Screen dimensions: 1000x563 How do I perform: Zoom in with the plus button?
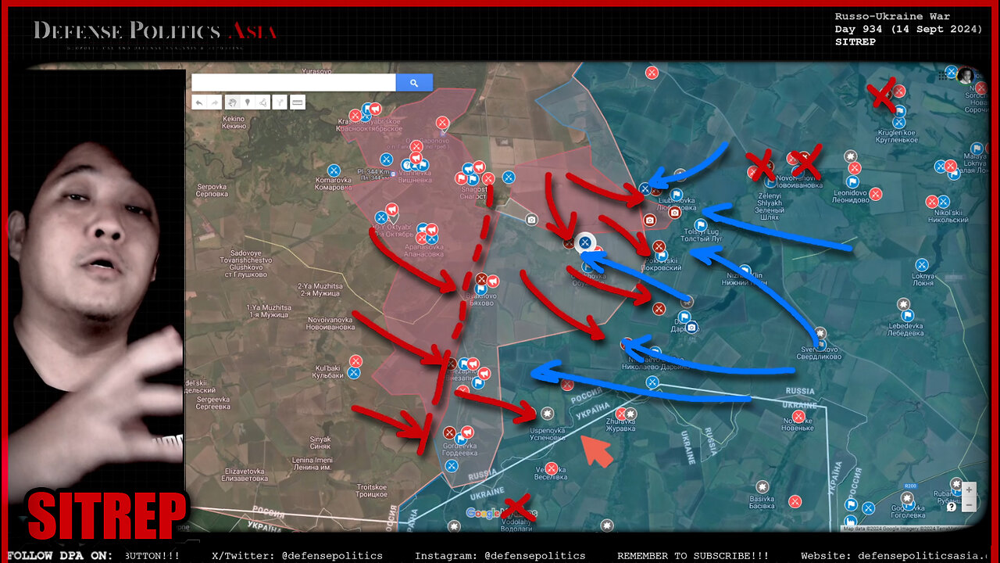pos(969,490)
